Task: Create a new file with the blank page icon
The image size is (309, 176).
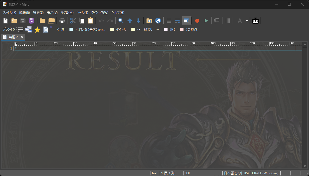Action: (6, 21)
